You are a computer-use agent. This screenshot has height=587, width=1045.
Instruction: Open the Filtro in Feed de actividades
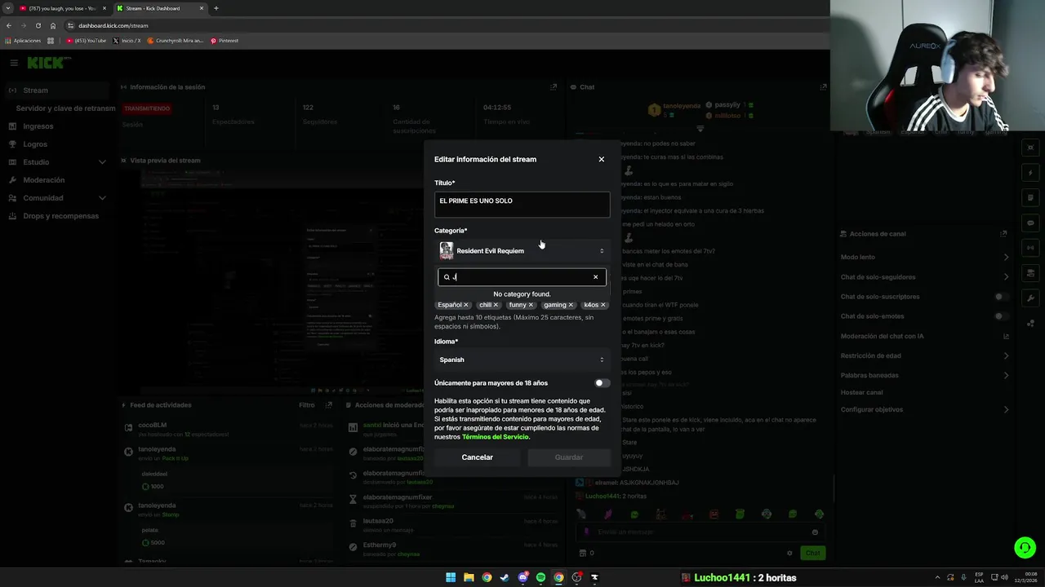307,405
